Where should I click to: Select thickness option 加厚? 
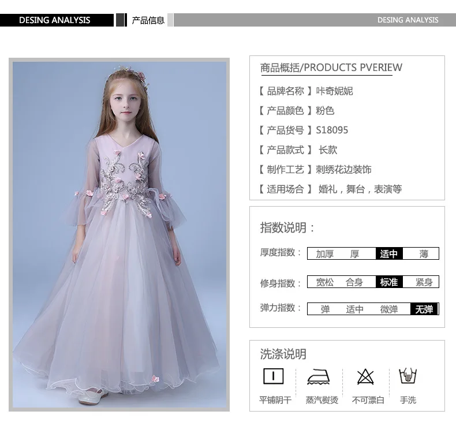pyautogui.click(x=324, y=254)
